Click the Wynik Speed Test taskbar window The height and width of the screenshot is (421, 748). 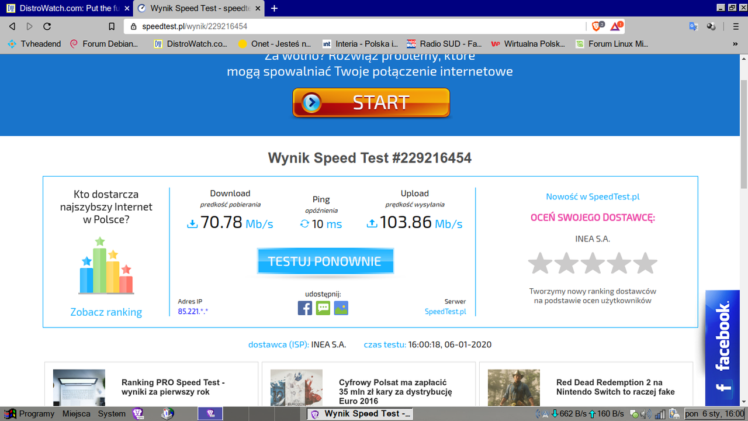pyautogui.click(x=360, y=414)
